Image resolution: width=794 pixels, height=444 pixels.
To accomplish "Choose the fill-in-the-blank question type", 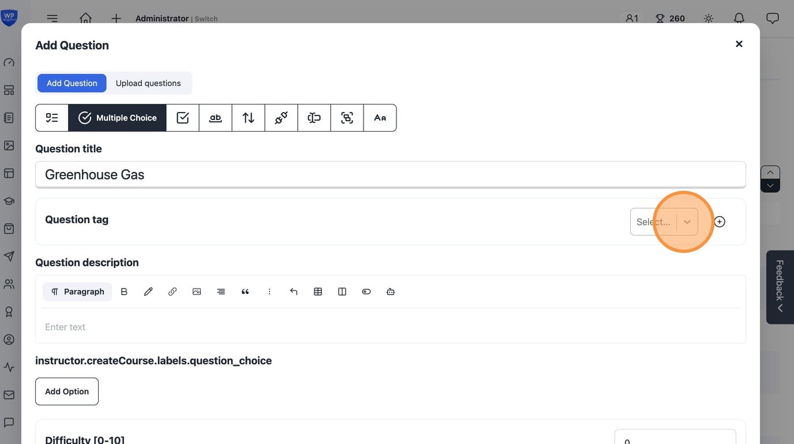I will 216,118.
